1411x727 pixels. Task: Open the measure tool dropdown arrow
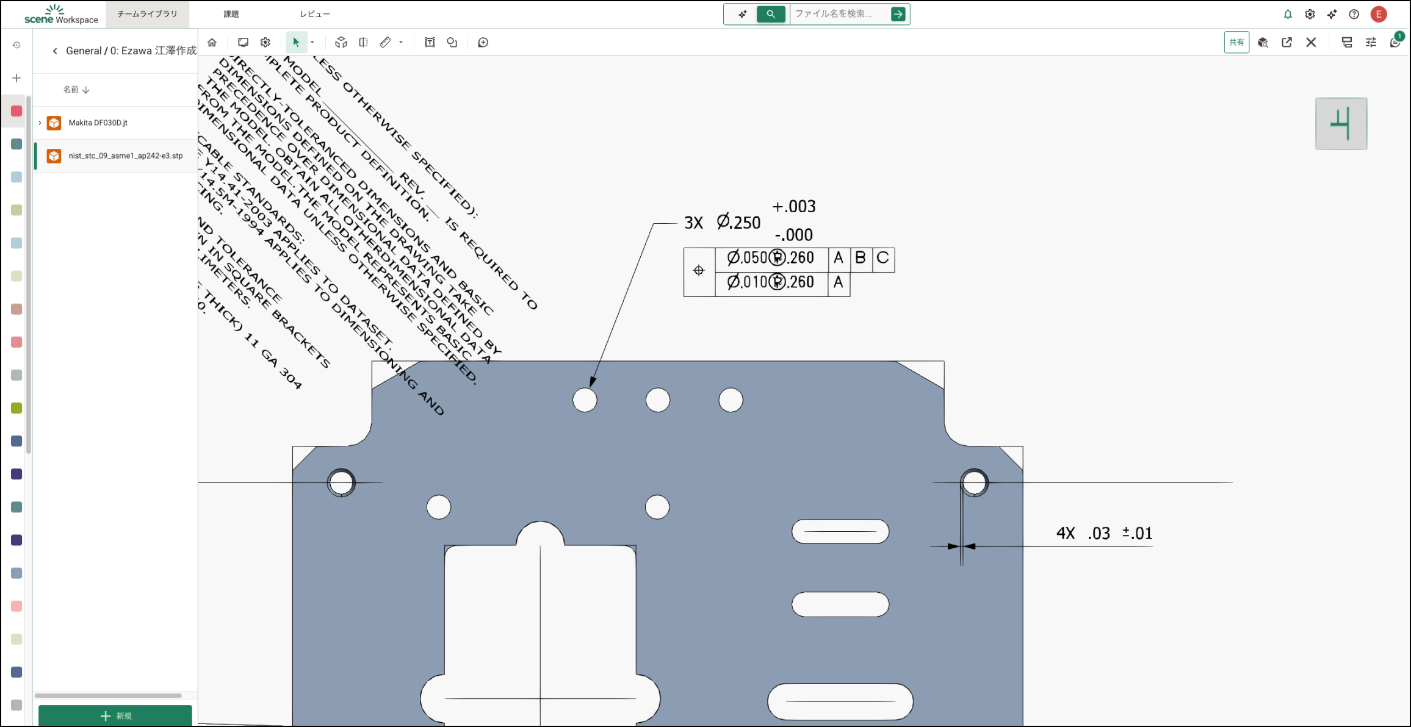click(401, 43)
